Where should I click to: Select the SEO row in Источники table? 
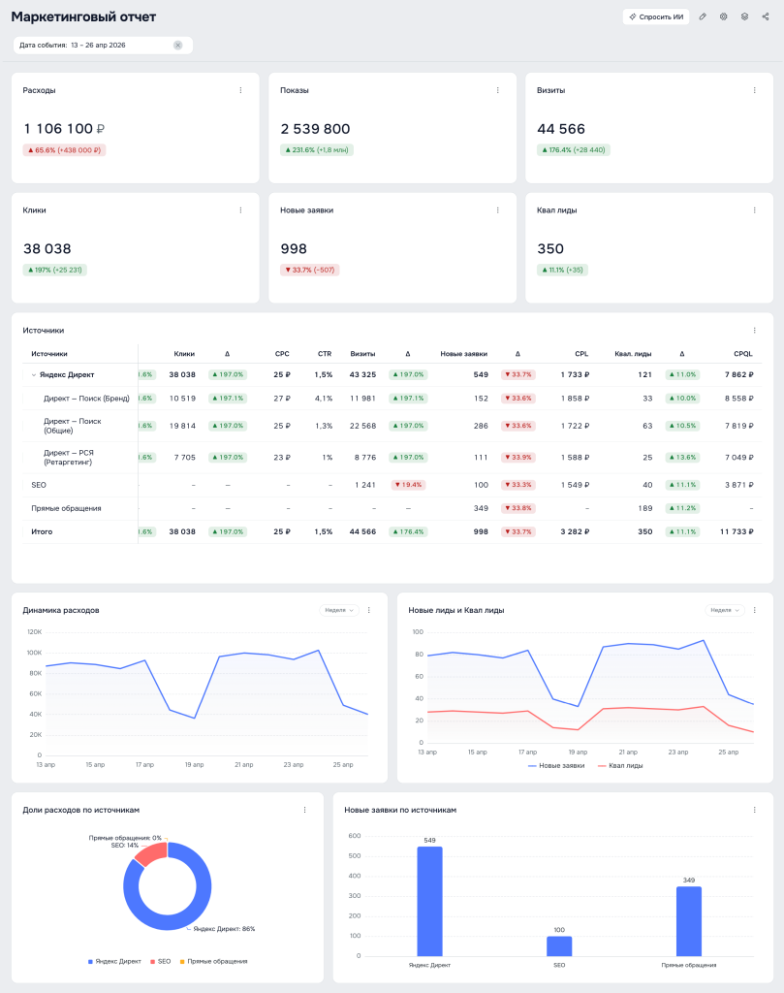tap(392, 485)
